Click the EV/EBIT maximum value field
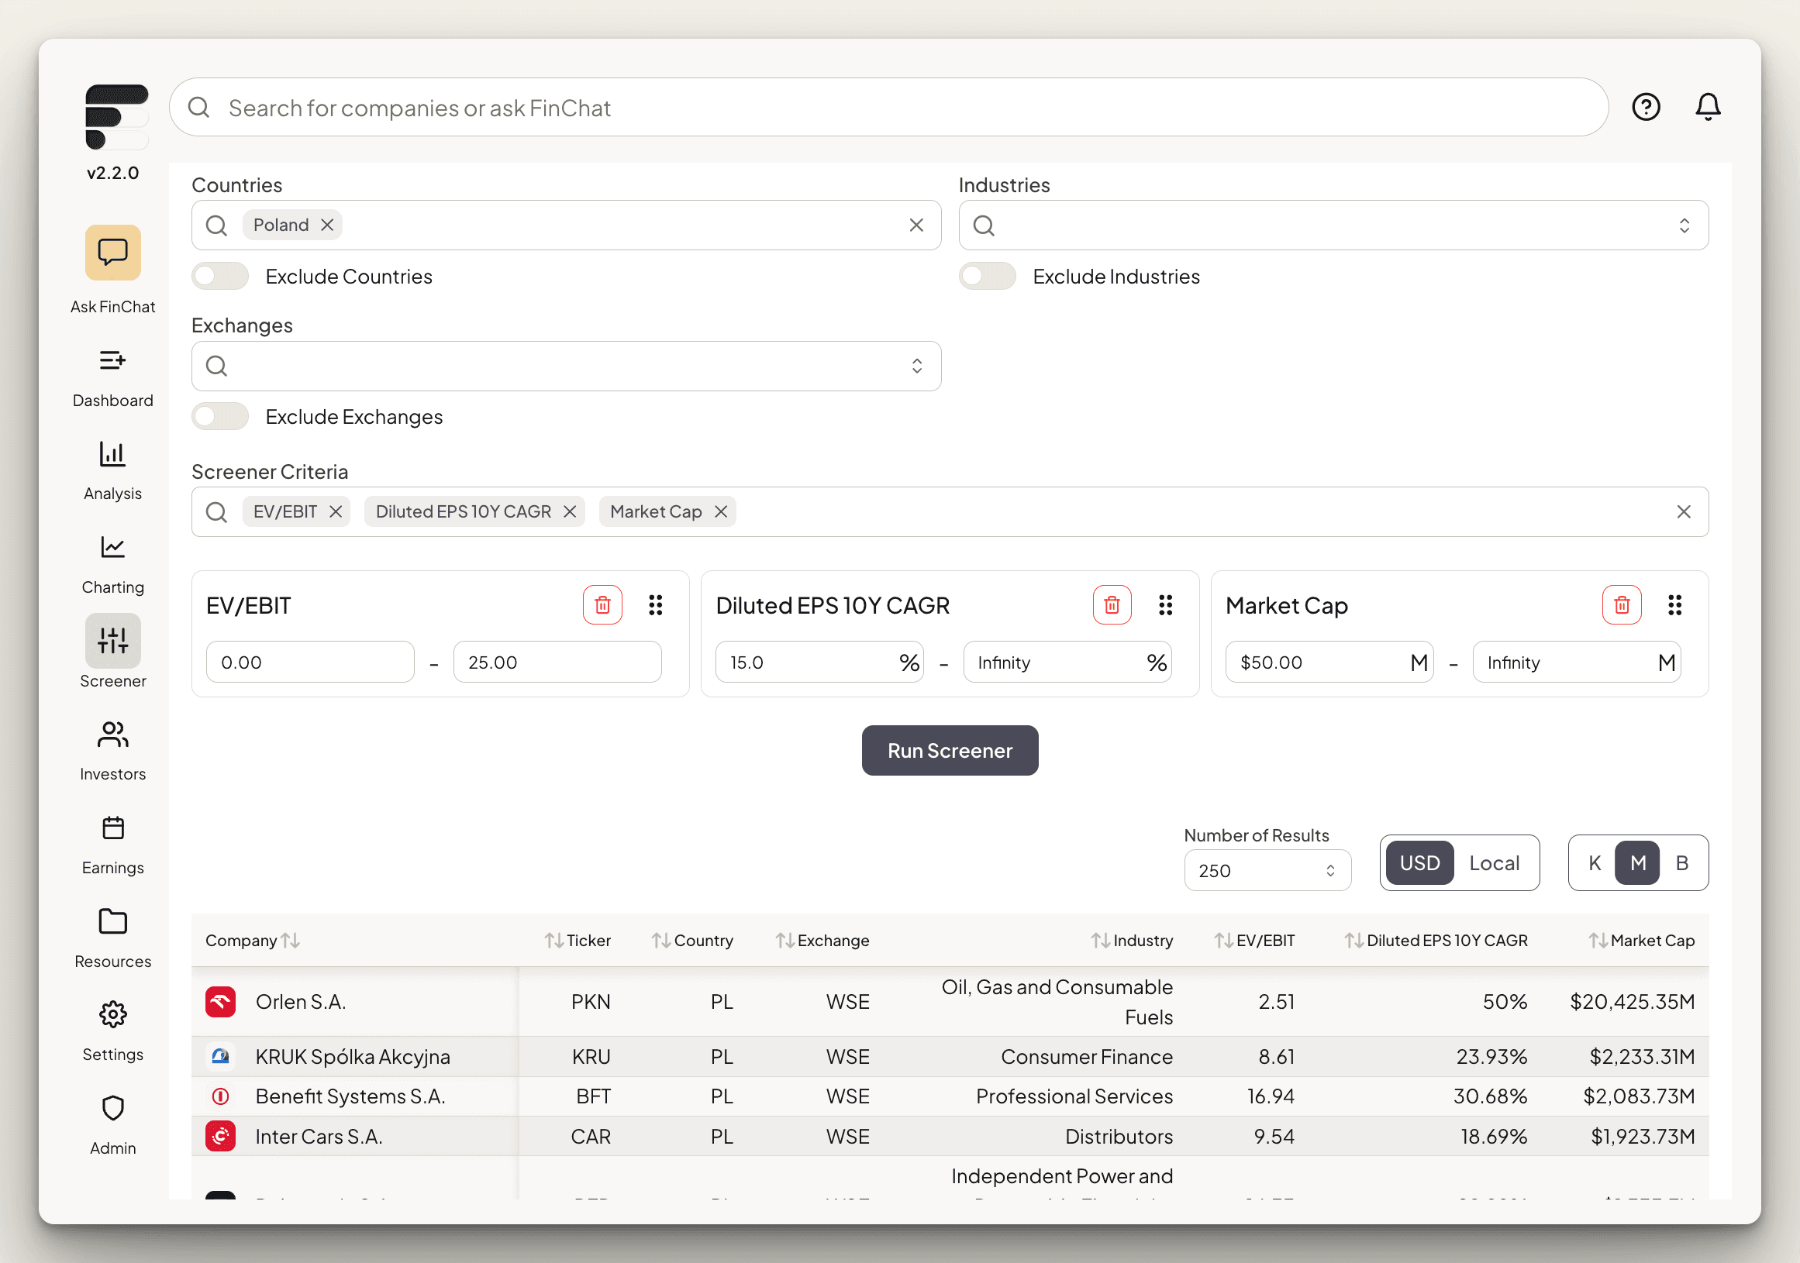The image size is (1800, 1263). pyautogui.click(x=557, y=662)
